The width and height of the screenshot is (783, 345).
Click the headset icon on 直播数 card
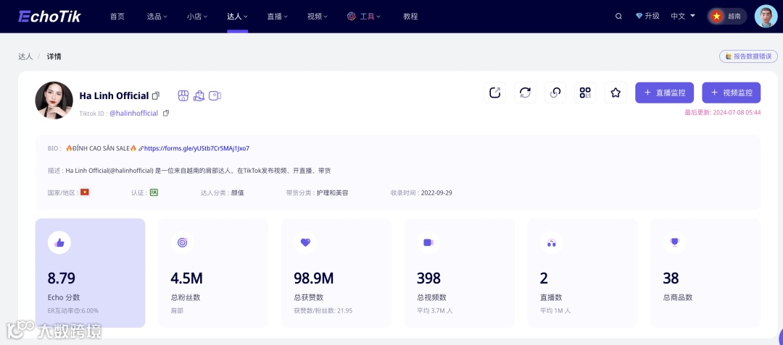point(551,242)
